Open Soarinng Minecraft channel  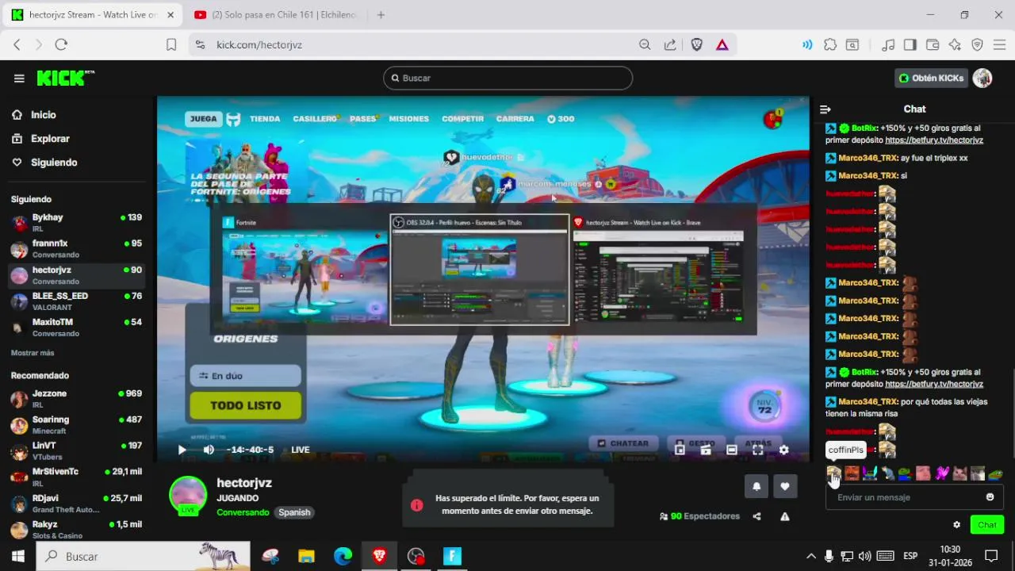click(x=76, y=424)
